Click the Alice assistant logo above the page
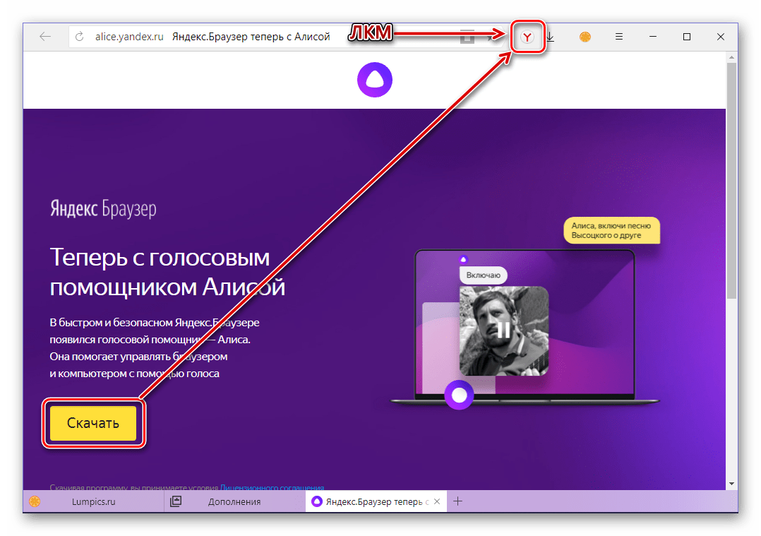The width and height of the screenshot is (761, 536). [374, 80]
